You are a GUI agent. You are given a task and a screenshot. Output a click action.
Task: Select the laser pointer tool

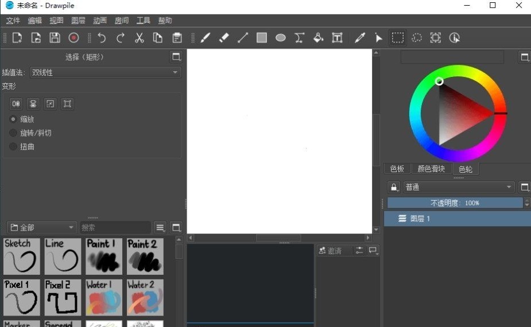coord(379,37)
